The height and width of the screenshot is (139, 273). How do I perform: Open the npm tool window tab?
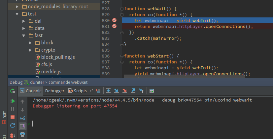(4, 118)
